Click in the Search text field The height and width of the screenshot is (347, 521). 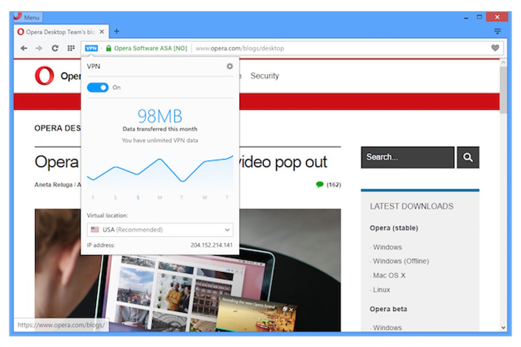[x=407, y=157]
